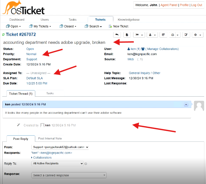Open the Reply To dropdown
This screenshot has width=206, height=184.
(x=57, y=163)
